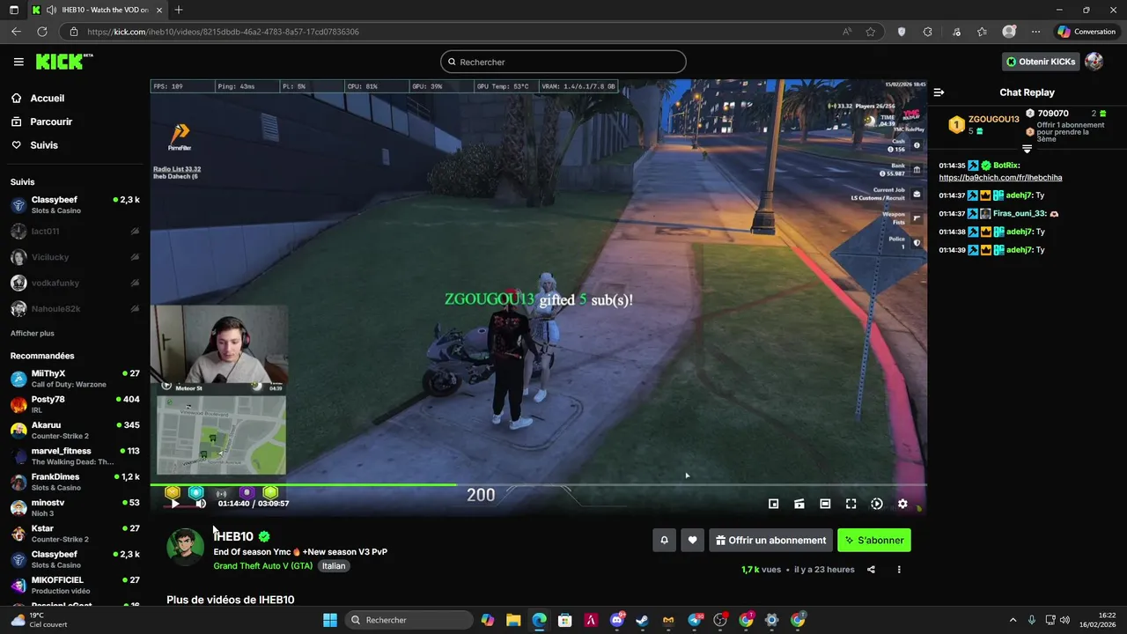Viewport: 1127px width, 634px height.
Task: Open followed channel Vicilucky
Action: click(x=75, y=257)
